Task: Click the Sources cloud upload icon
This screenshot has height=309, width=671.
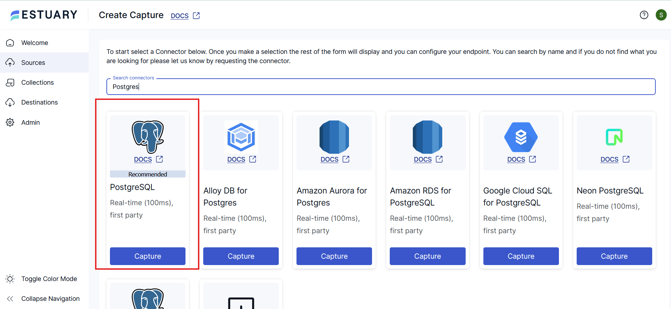Action: (10, 63)
